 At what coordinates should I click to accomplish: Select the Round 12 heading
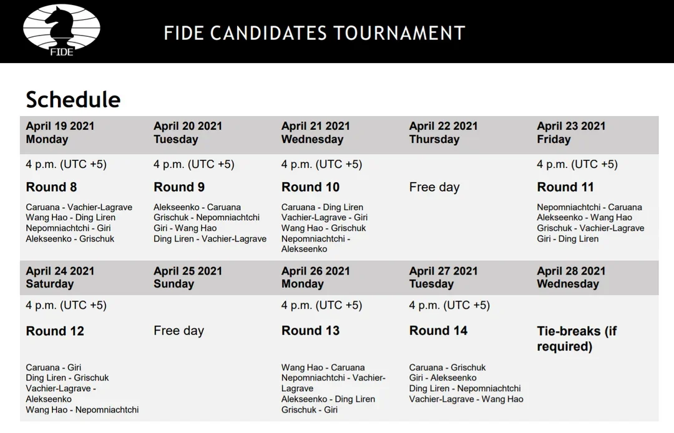tap(55, 331)
